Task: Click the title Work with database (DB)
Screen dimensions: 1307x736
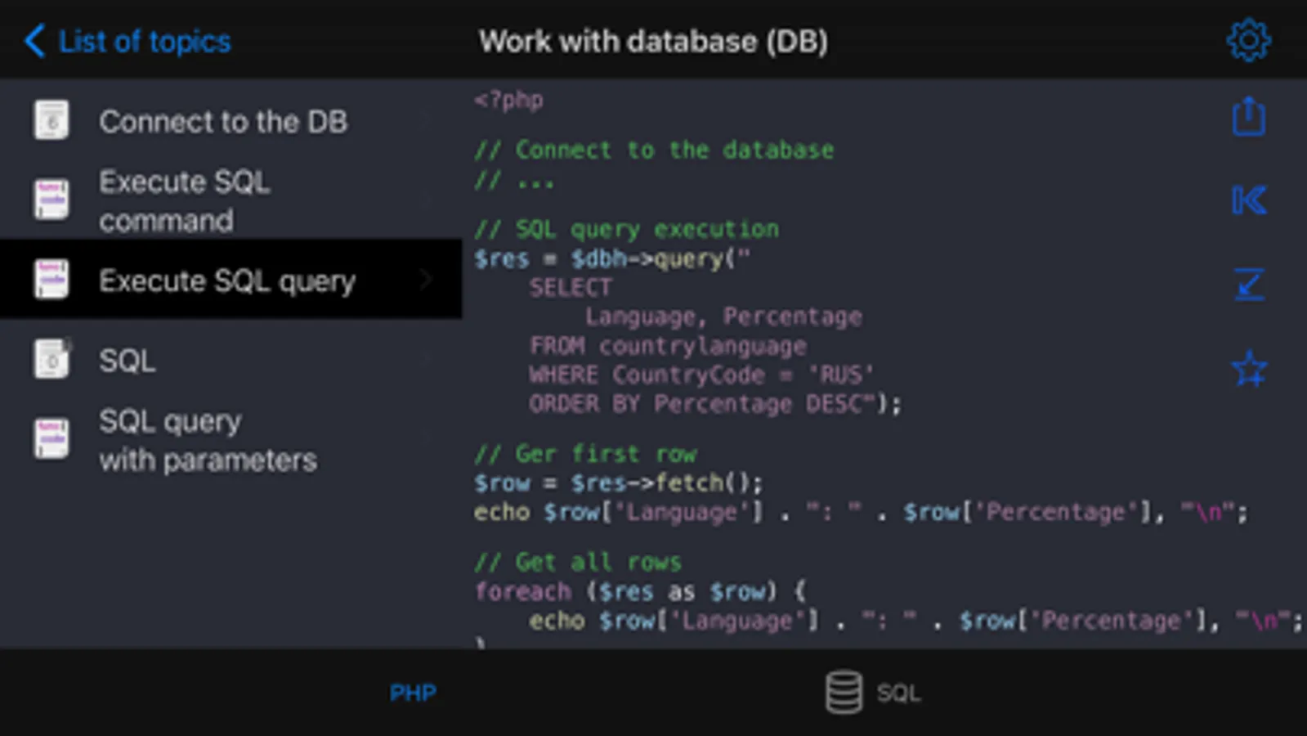Action: point(653,41)
